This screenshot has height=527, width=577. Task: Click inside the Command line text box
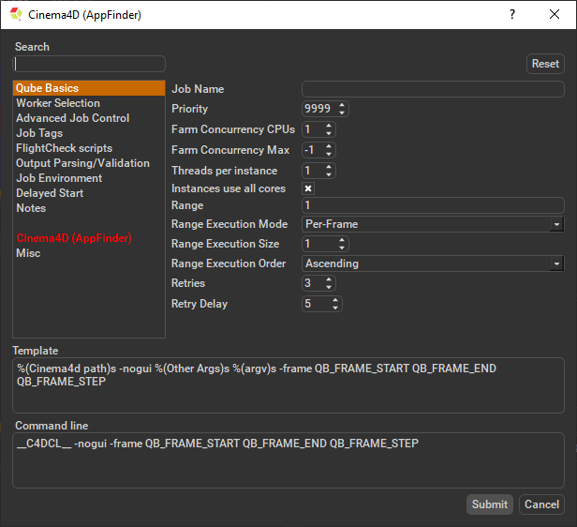[288, 460]
